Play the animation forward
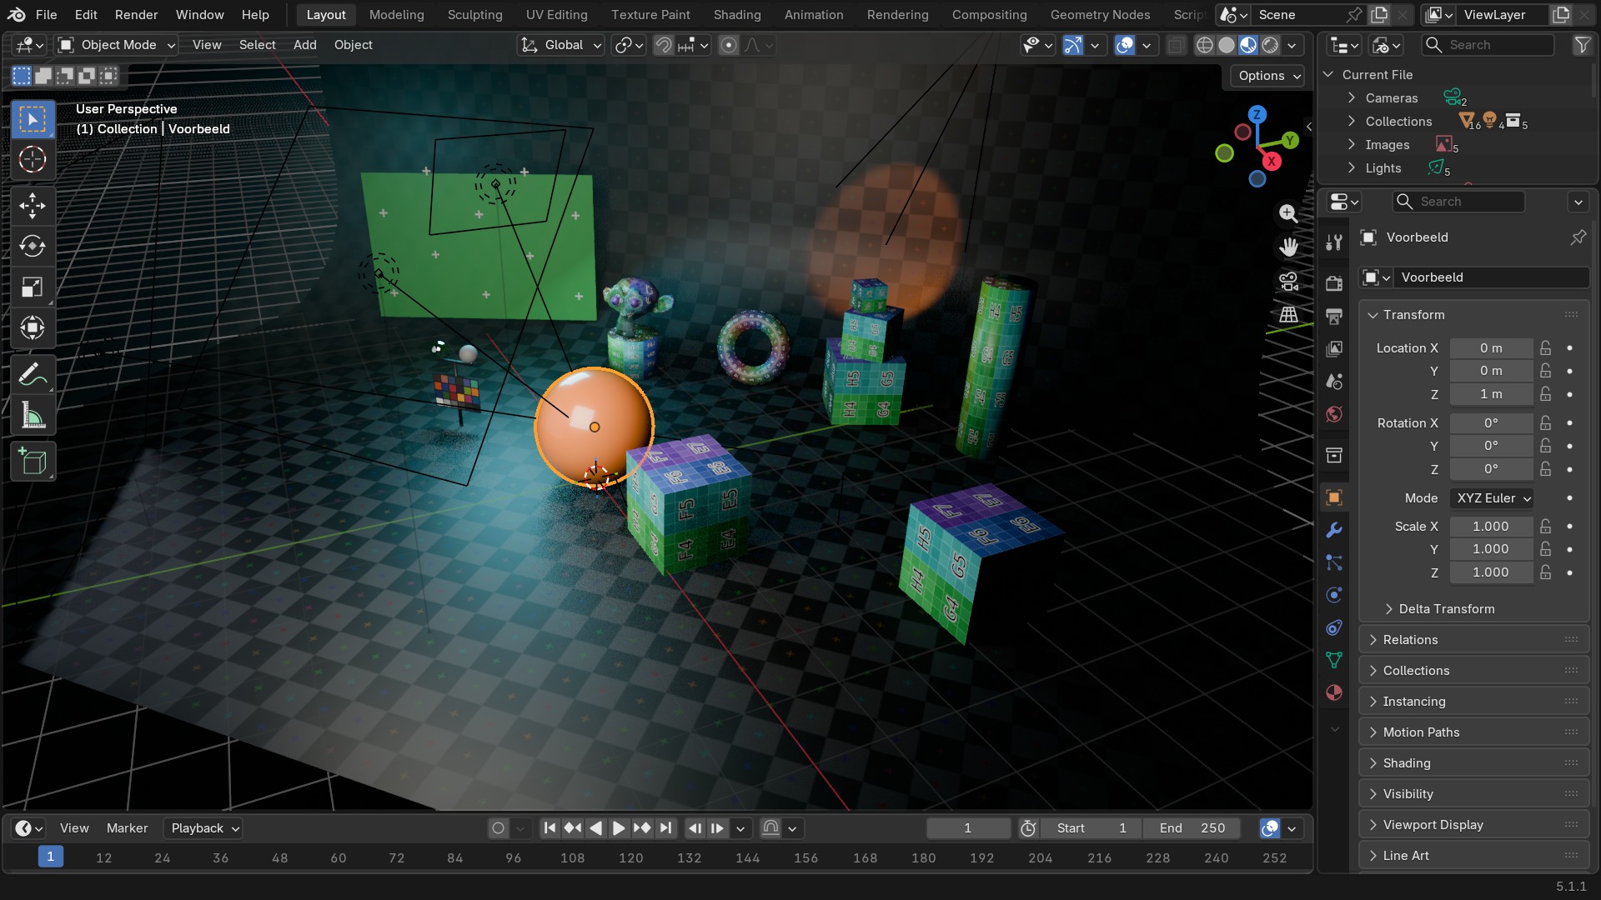Viewport: 1601px width, 900px height. coord(619,828)
